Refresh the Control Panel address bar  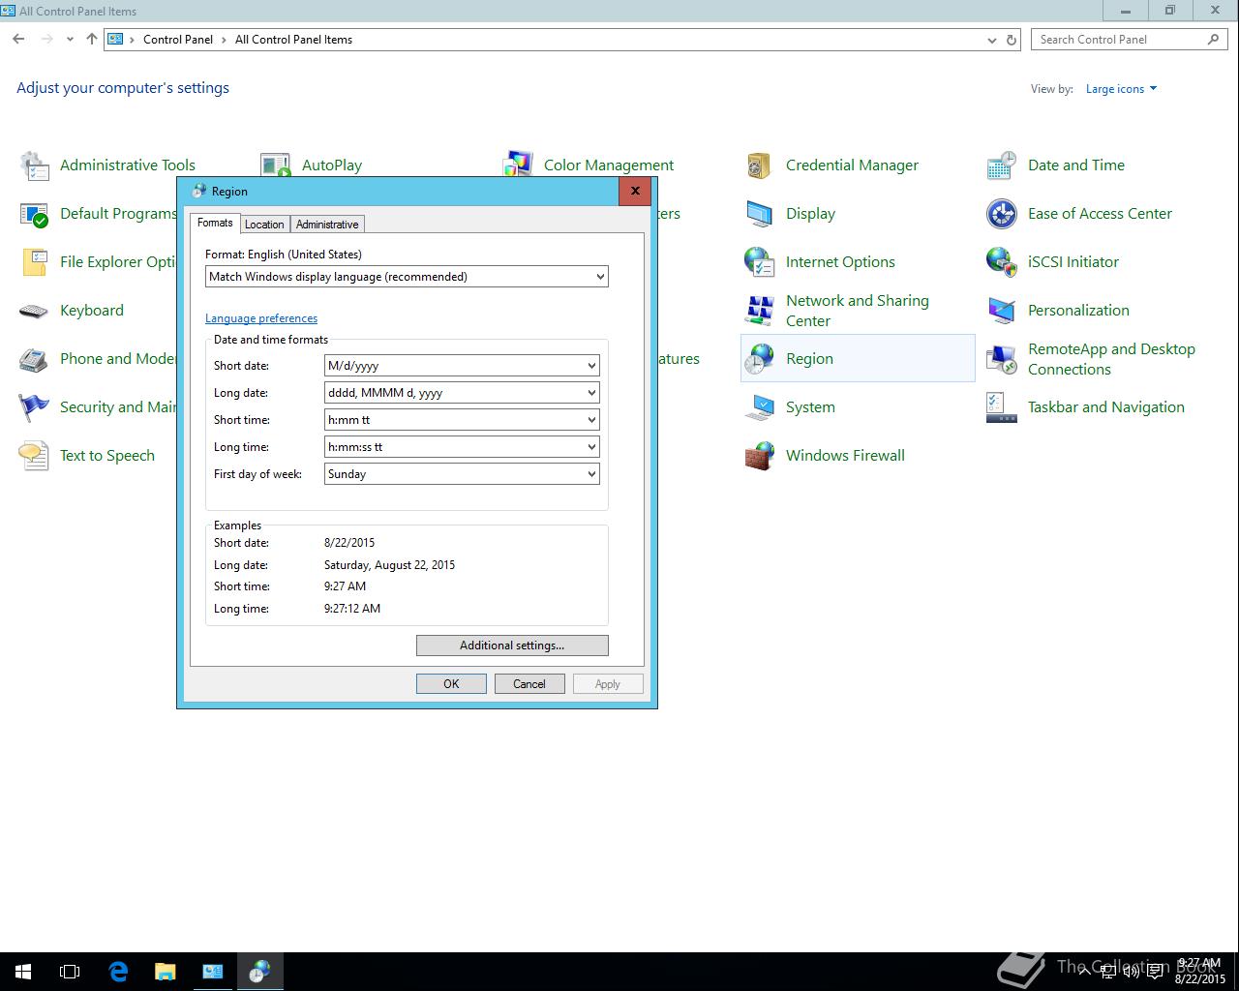point(1012,40)
